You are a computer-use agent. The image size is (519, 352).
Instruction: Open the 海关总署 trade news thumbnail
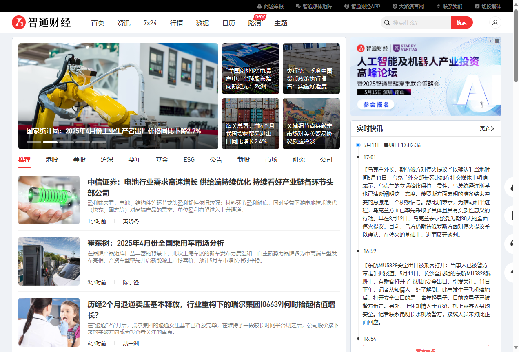250,123
